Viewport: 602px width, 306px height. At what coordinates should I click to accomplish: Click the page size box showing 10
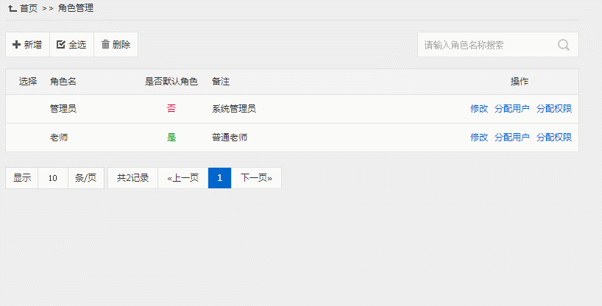52,178
